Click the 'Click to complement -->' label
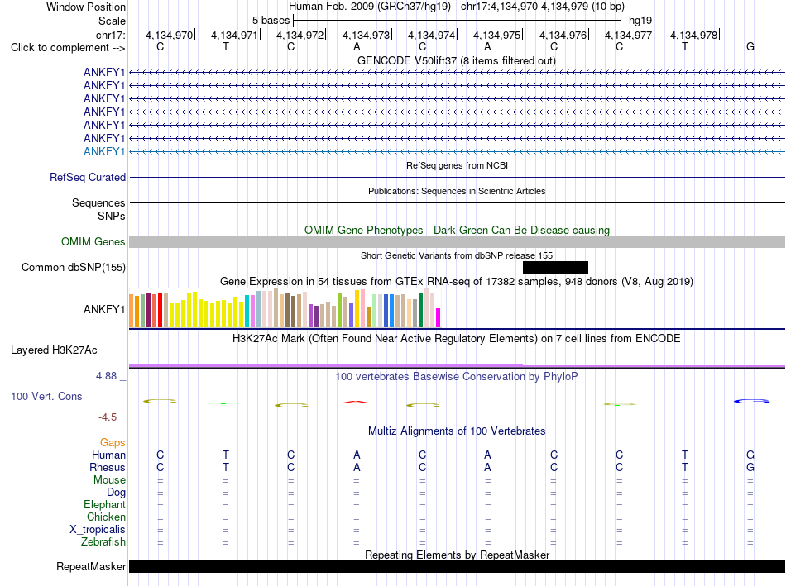The image size is (786, 586). pos(68,48)
